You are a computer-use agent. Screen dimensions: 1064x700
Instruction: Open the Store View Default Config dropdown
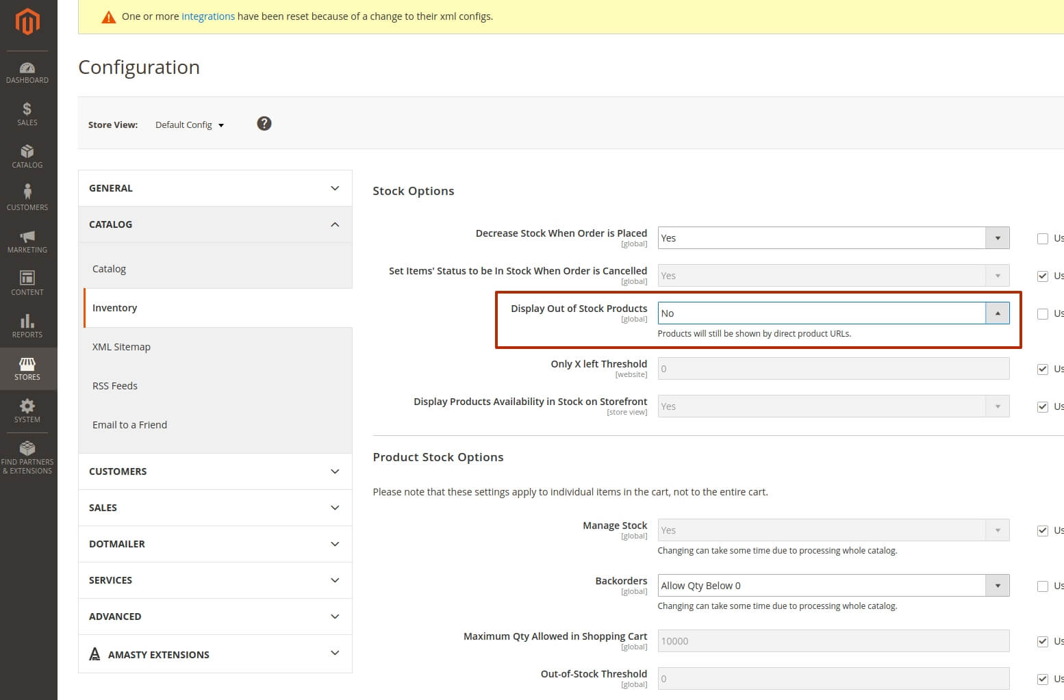pyautogui.click(x=190, y=125)
